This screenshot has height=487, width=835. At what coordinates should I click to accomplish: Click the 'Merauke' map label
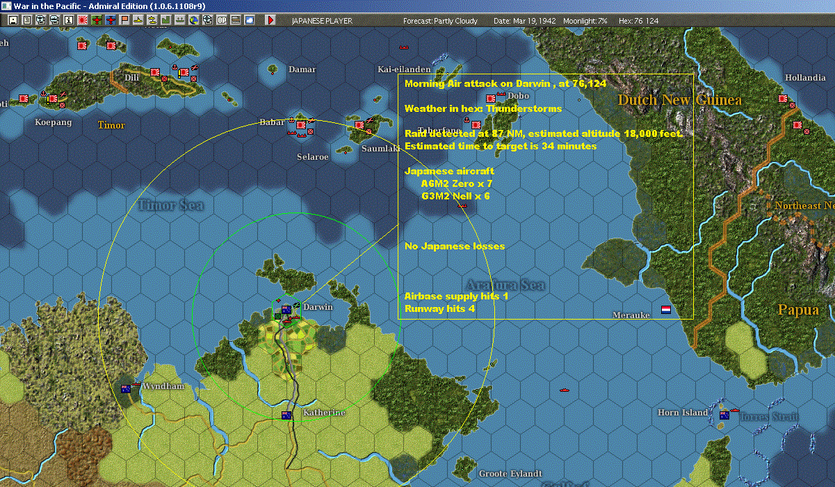tap(631, 315)
